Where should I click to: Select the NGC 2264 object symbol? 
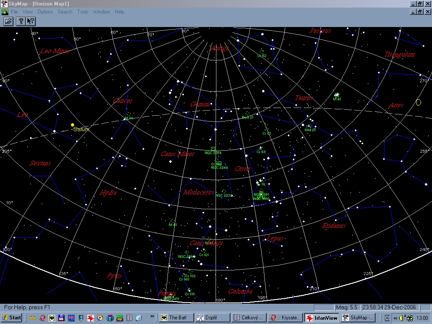pyautogui.click(x=213, y=149)
